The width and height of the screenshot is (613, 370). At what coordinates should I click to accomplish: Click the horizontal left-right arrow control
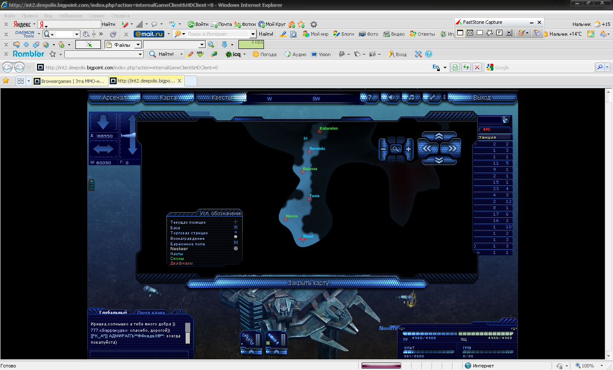click(x=103, y=149)
